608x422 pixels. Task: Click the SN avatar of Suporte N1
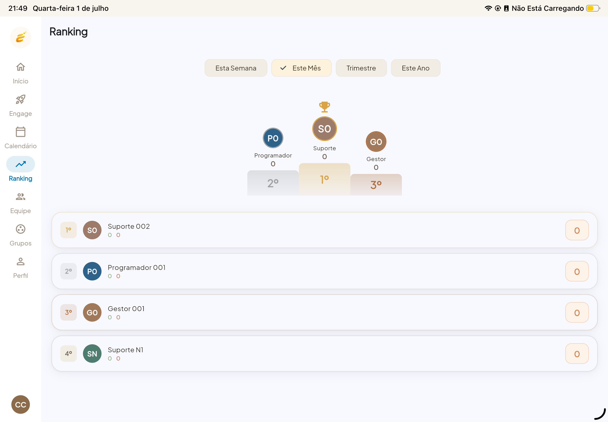click(92, 354)
